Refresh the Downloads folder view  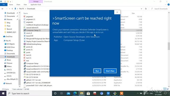click(x=146, y=9)
